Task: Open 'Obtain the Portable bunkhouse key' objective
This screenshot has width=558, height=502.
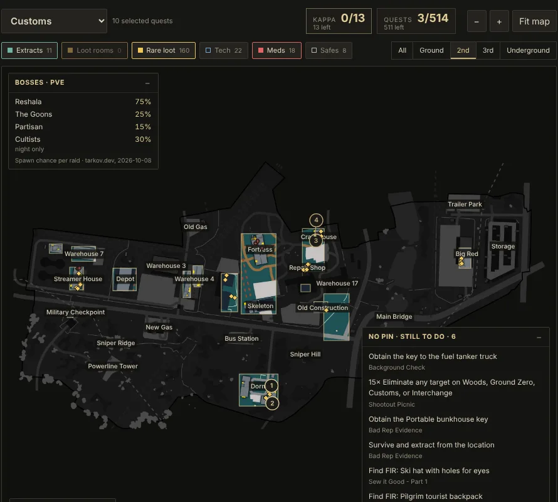Action: [x=428, y=419]
